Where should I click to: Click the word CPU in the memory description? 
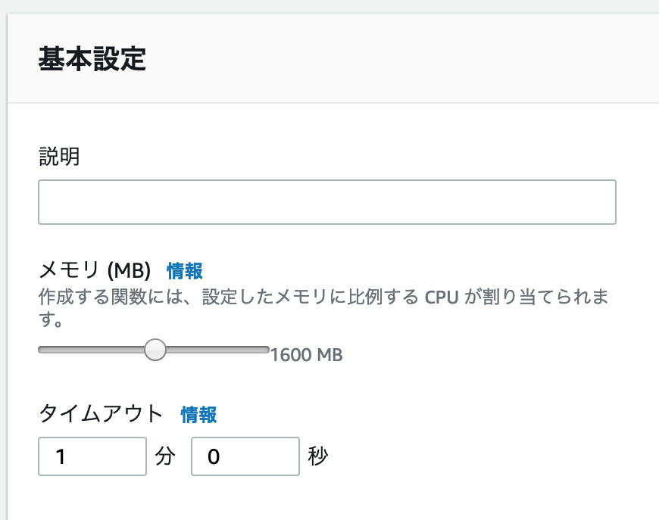(441, 296)
